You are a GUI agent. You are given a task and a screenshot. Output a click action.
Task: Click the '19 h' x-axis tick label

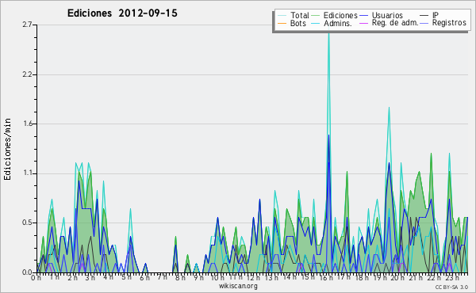[379, 278]
